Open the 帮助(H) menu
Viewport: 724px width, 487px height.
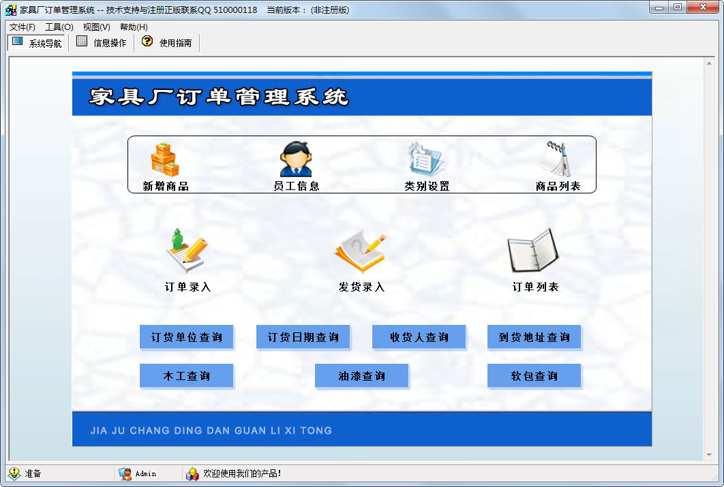click(134, 27)
